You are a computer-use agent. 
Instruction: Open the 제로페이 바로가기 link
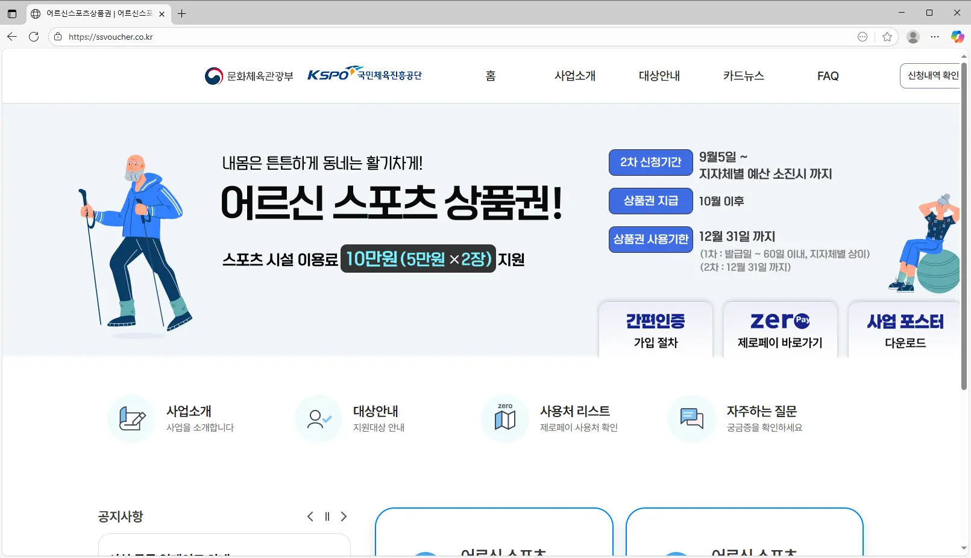(x=780, y=330)
